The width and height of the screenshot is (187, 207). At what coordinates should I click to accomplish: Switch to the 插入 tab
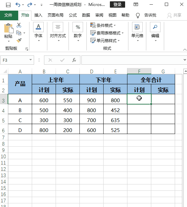tap(38, 15)
